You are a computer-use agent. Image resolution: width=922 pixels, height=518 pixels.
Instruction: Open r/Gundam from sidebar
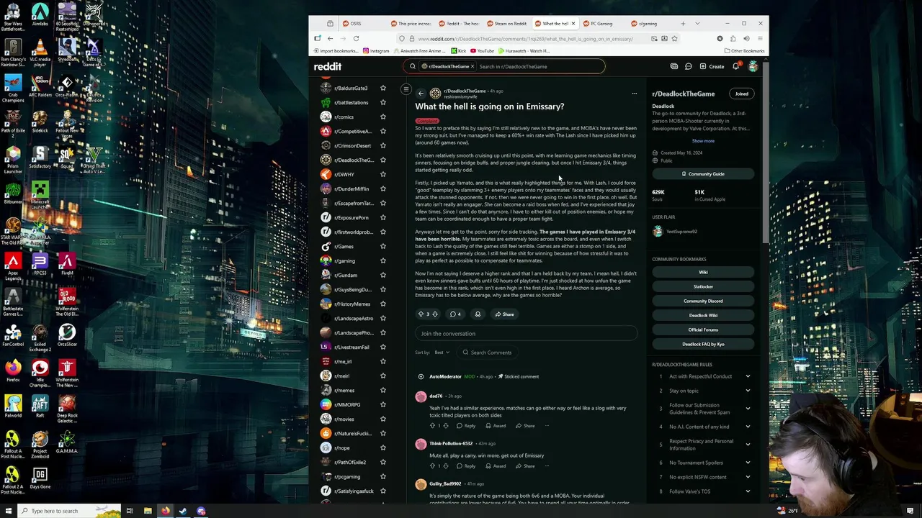(347, 275)
